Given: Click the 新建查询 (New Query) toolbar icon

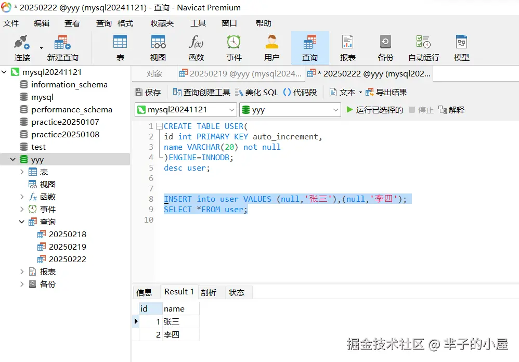Looking at the screenshot, I should pyautogui.click(x=62, y=48).
